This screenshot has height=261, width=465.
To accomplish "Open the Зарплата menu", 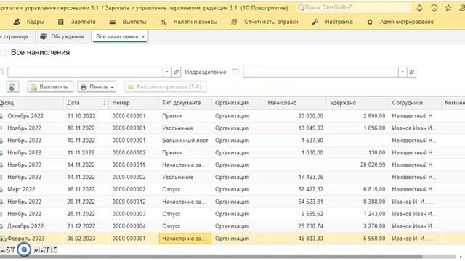I will tap(83, 22).
